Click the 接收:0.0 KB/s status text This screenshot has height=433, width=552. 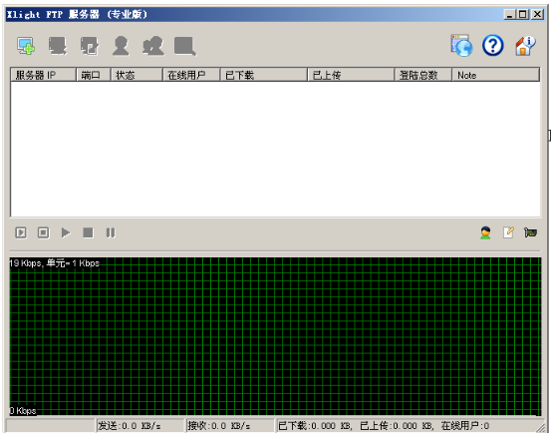coord(219,426)
